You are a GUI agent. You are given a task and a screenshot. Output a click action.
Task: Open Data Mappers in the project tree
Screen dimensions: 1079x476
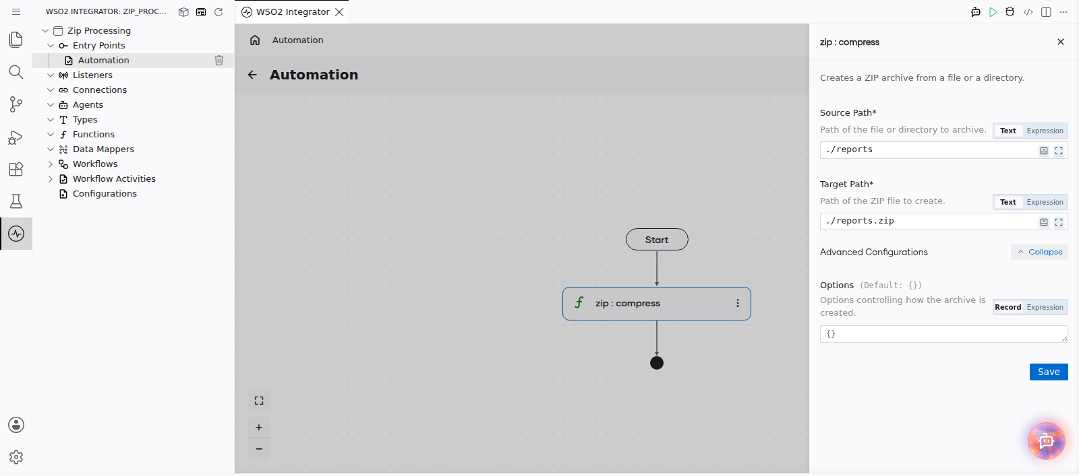(x=103, y=149)
